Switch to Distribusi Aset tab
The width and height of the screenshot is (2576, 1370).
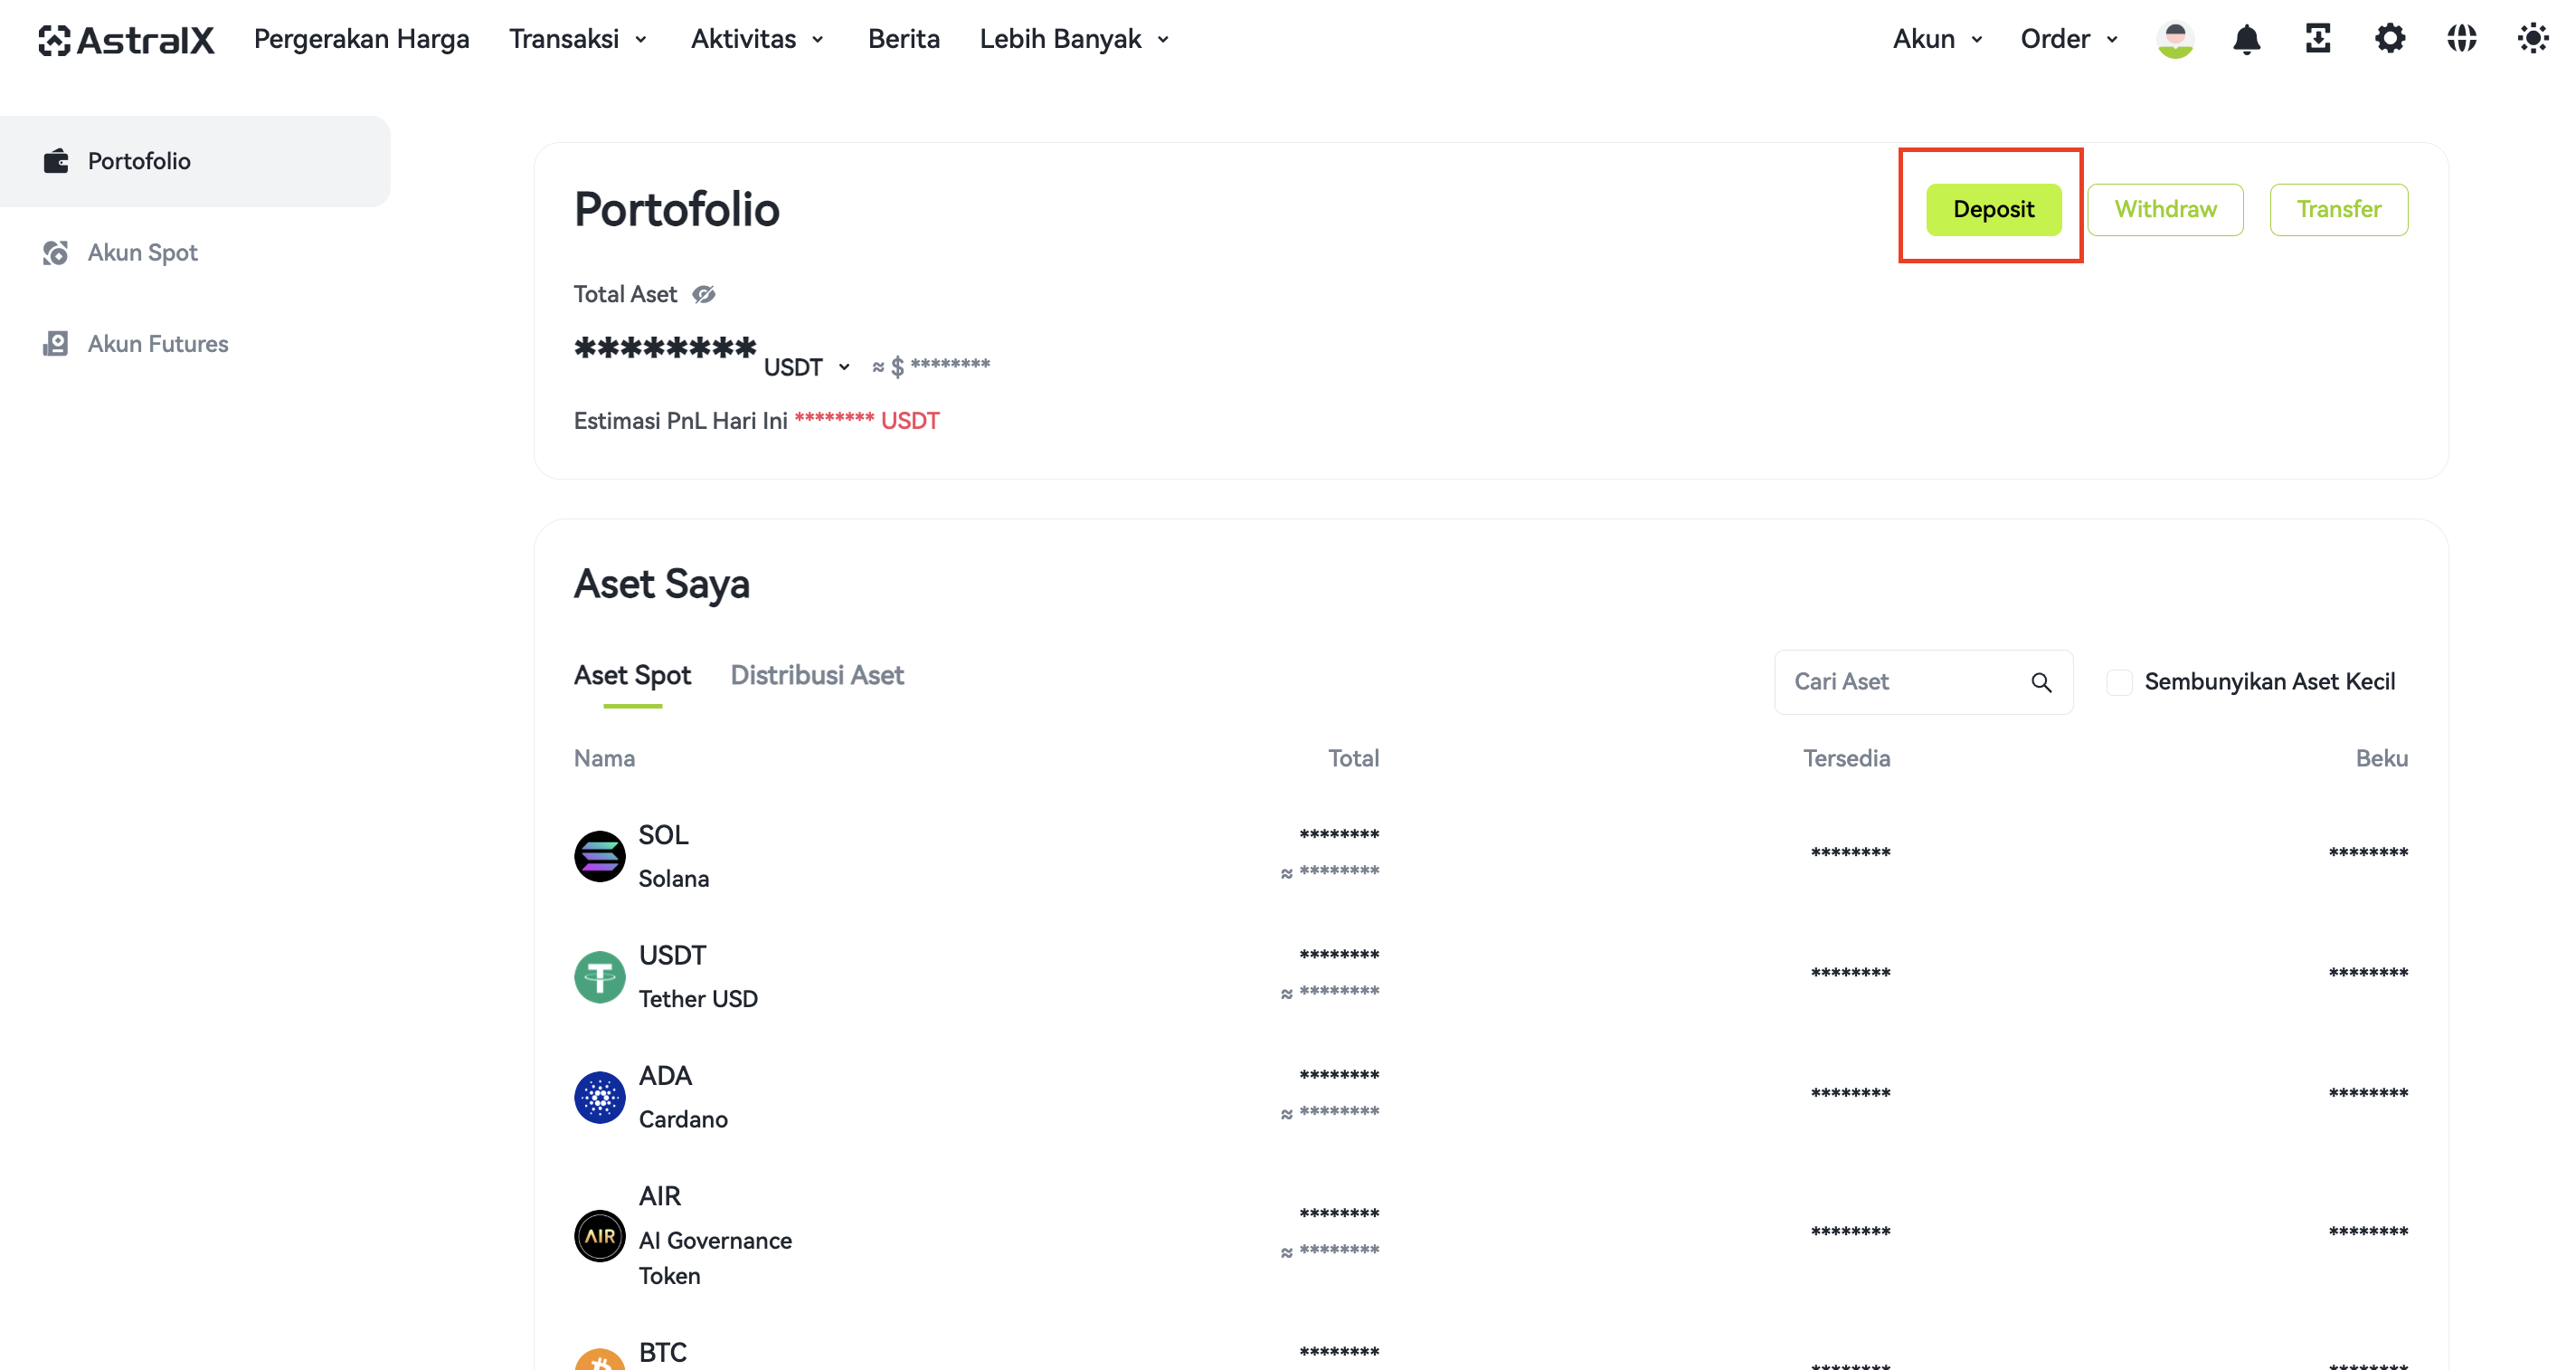pos(817,675)
